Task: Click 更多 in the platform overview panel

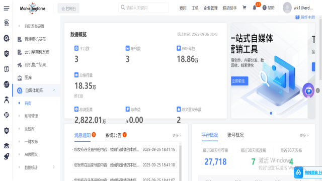Action: [x=304, y=135]
